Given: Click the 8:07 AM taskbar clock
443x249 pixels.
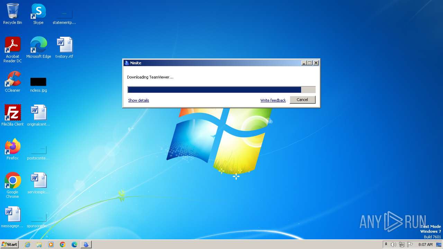Looking at the screenshot, I should (425, 245).
